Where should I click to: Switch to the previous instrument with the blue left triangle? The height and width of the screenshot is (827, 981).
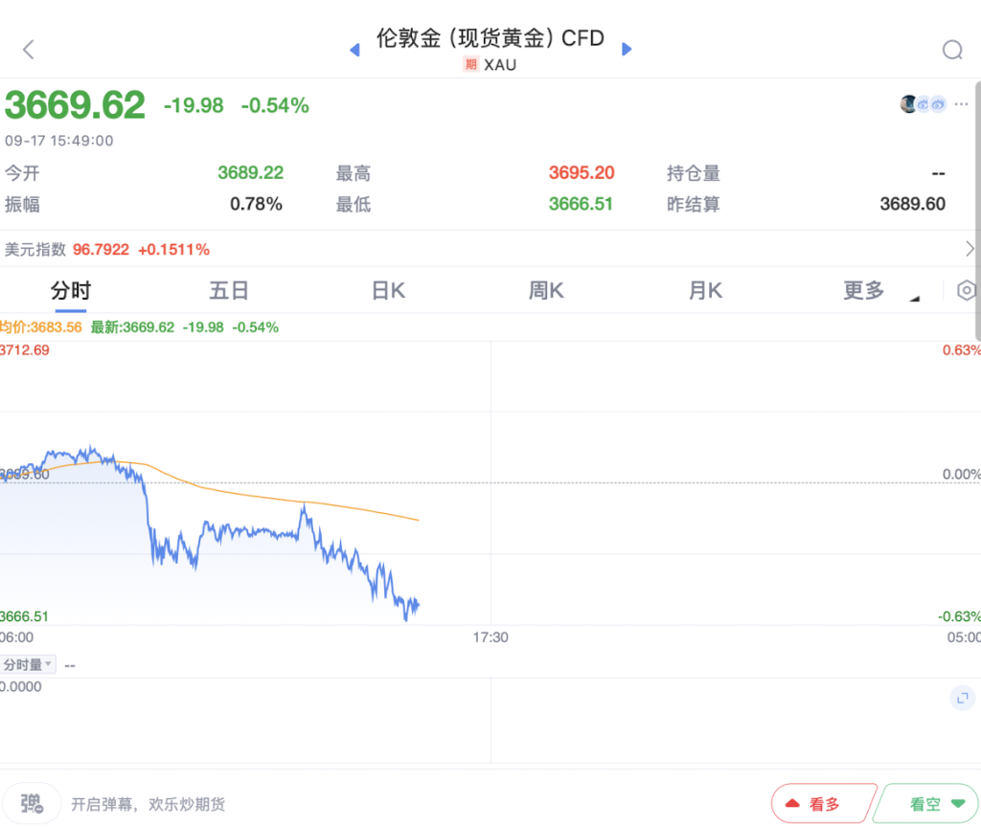[354, 50]
